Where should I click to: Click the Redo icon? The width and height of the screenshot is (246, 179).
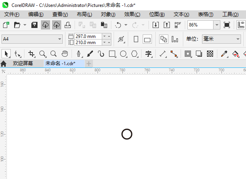135,25
